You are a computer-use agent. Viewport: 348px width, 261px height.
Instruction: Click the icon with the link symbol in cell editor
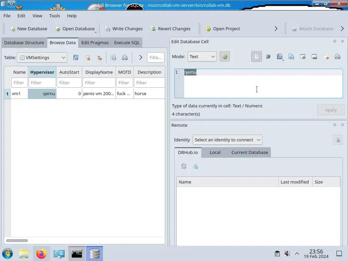point(314,57)
